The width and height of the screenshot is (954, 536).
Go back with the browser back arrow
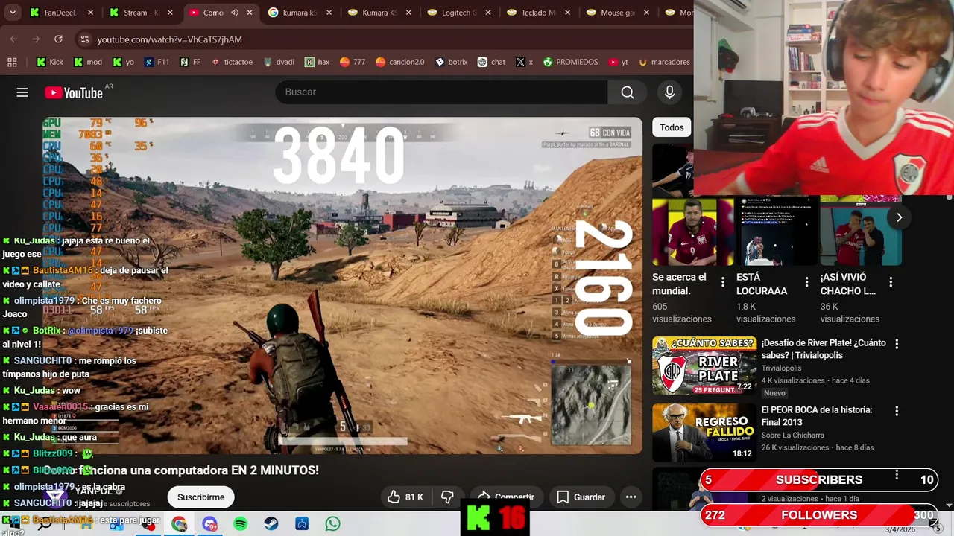(x=14, y=39)
